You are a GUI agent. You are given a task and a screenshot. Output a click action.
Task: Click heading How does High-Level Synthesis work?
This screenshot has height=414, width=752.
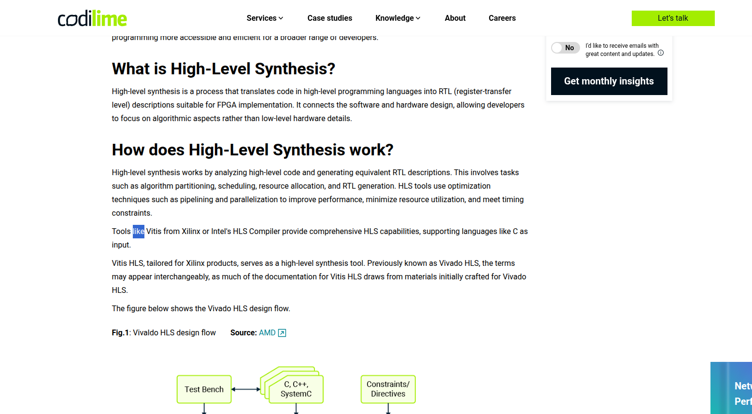[253, 150]
